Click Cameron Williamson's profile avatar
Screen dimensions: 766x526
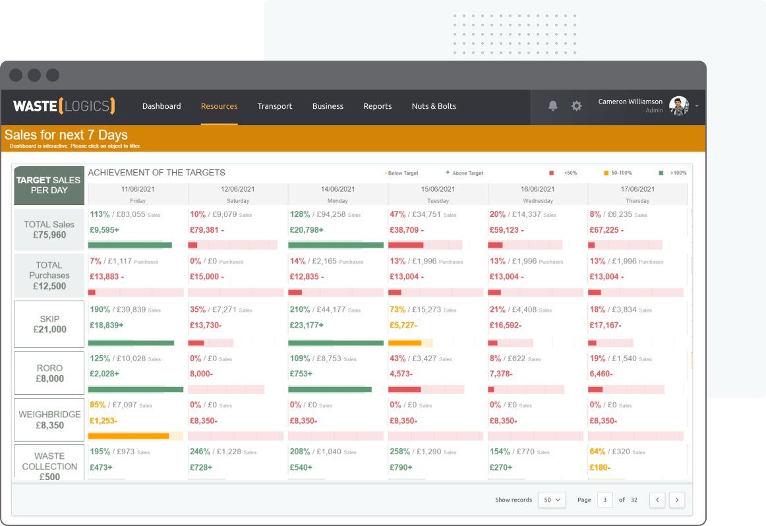point(678,106)
